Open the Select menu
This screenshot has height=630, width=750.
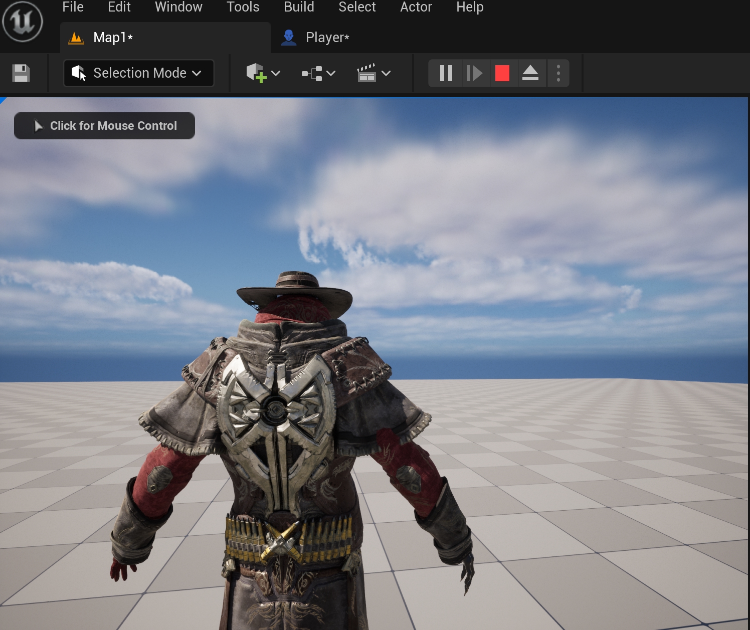357,7
